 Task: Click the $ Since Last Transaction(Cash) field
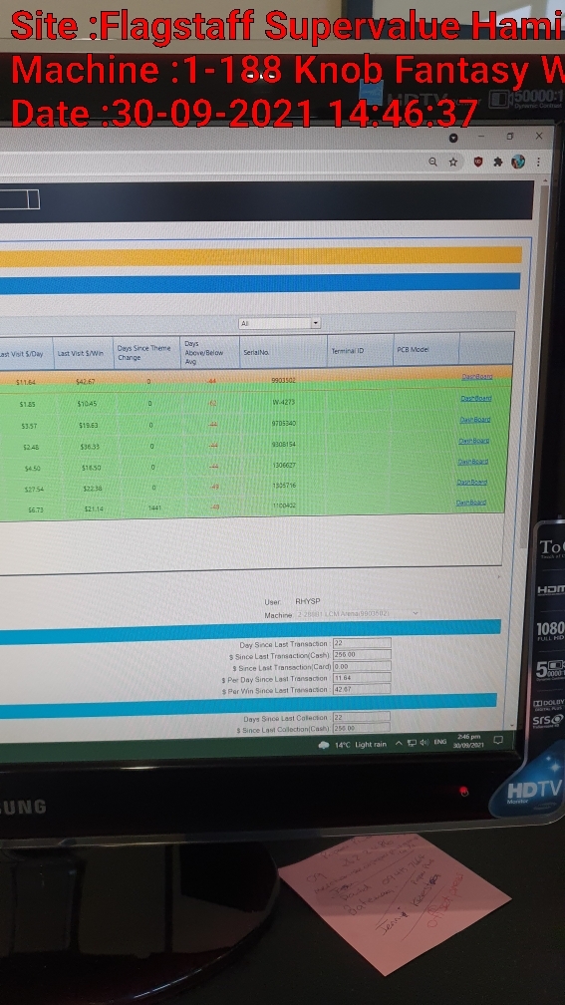(x=362, y=654)
